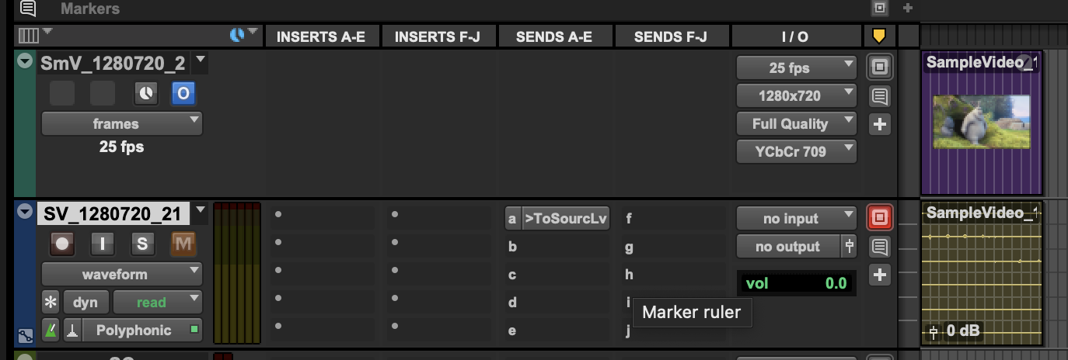Click the elastic audio metronome icon

click(51, 331)
